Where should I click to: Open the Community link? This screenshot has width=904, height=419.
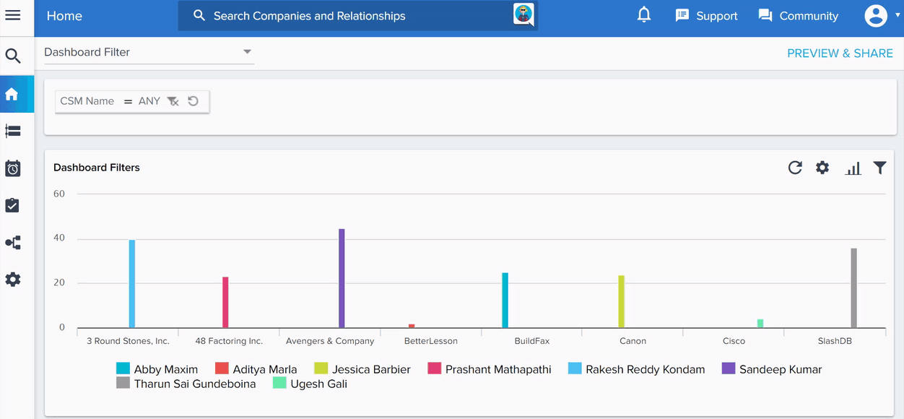pyautogui.click(x=809, y=16)
